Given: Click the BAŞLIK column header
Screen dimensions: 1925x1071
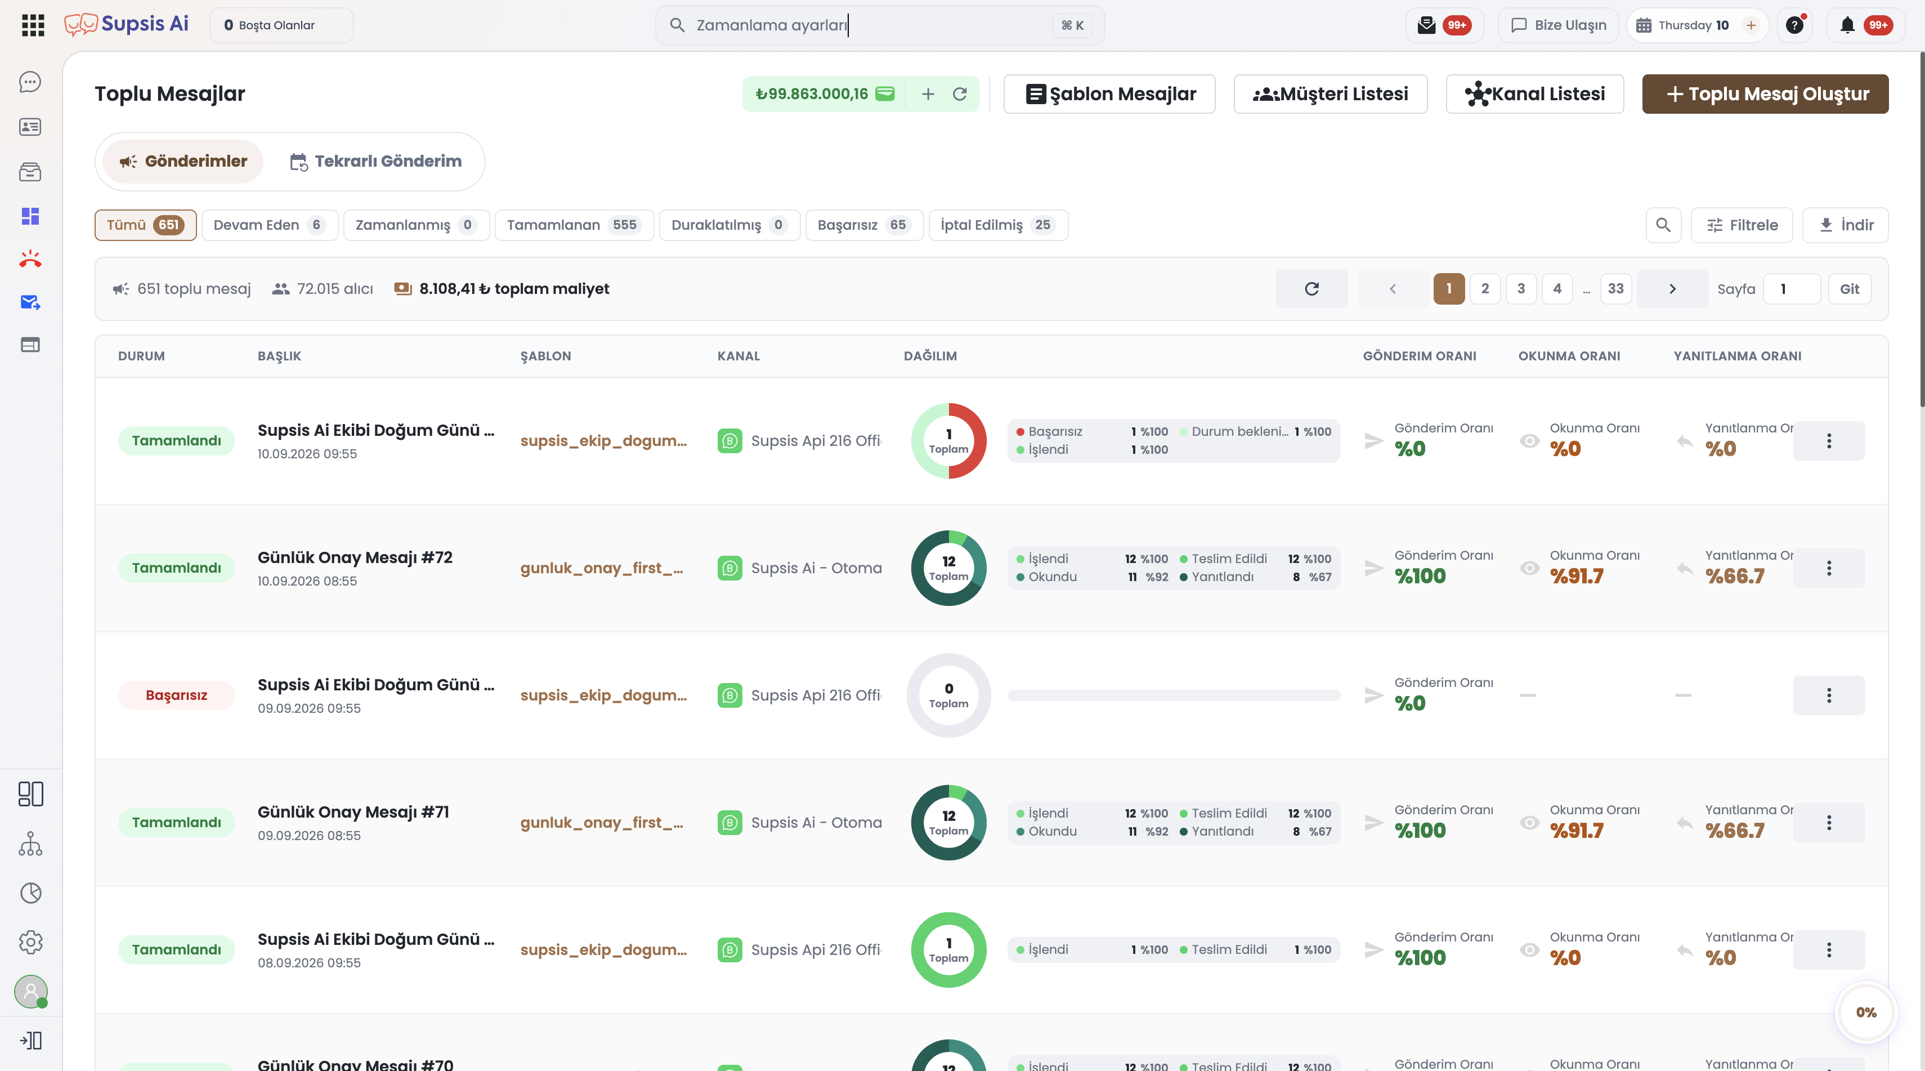Looking at the screenshot, I should click(280, 356).
